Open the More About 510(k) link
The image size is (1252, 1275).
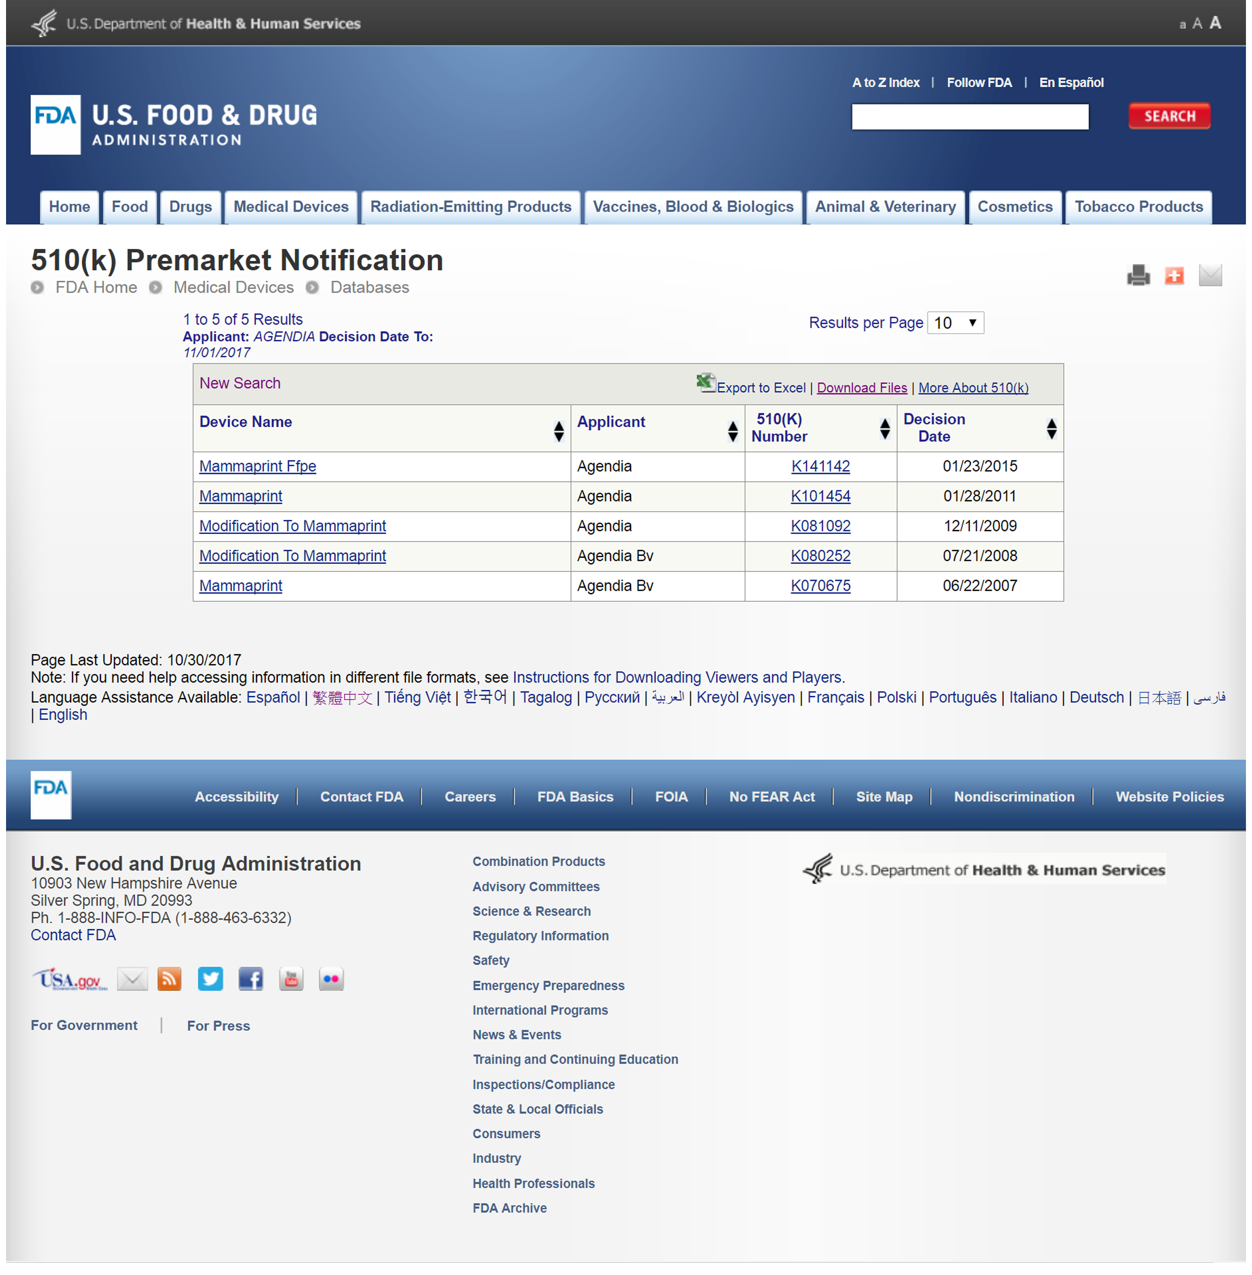[973, 387]
